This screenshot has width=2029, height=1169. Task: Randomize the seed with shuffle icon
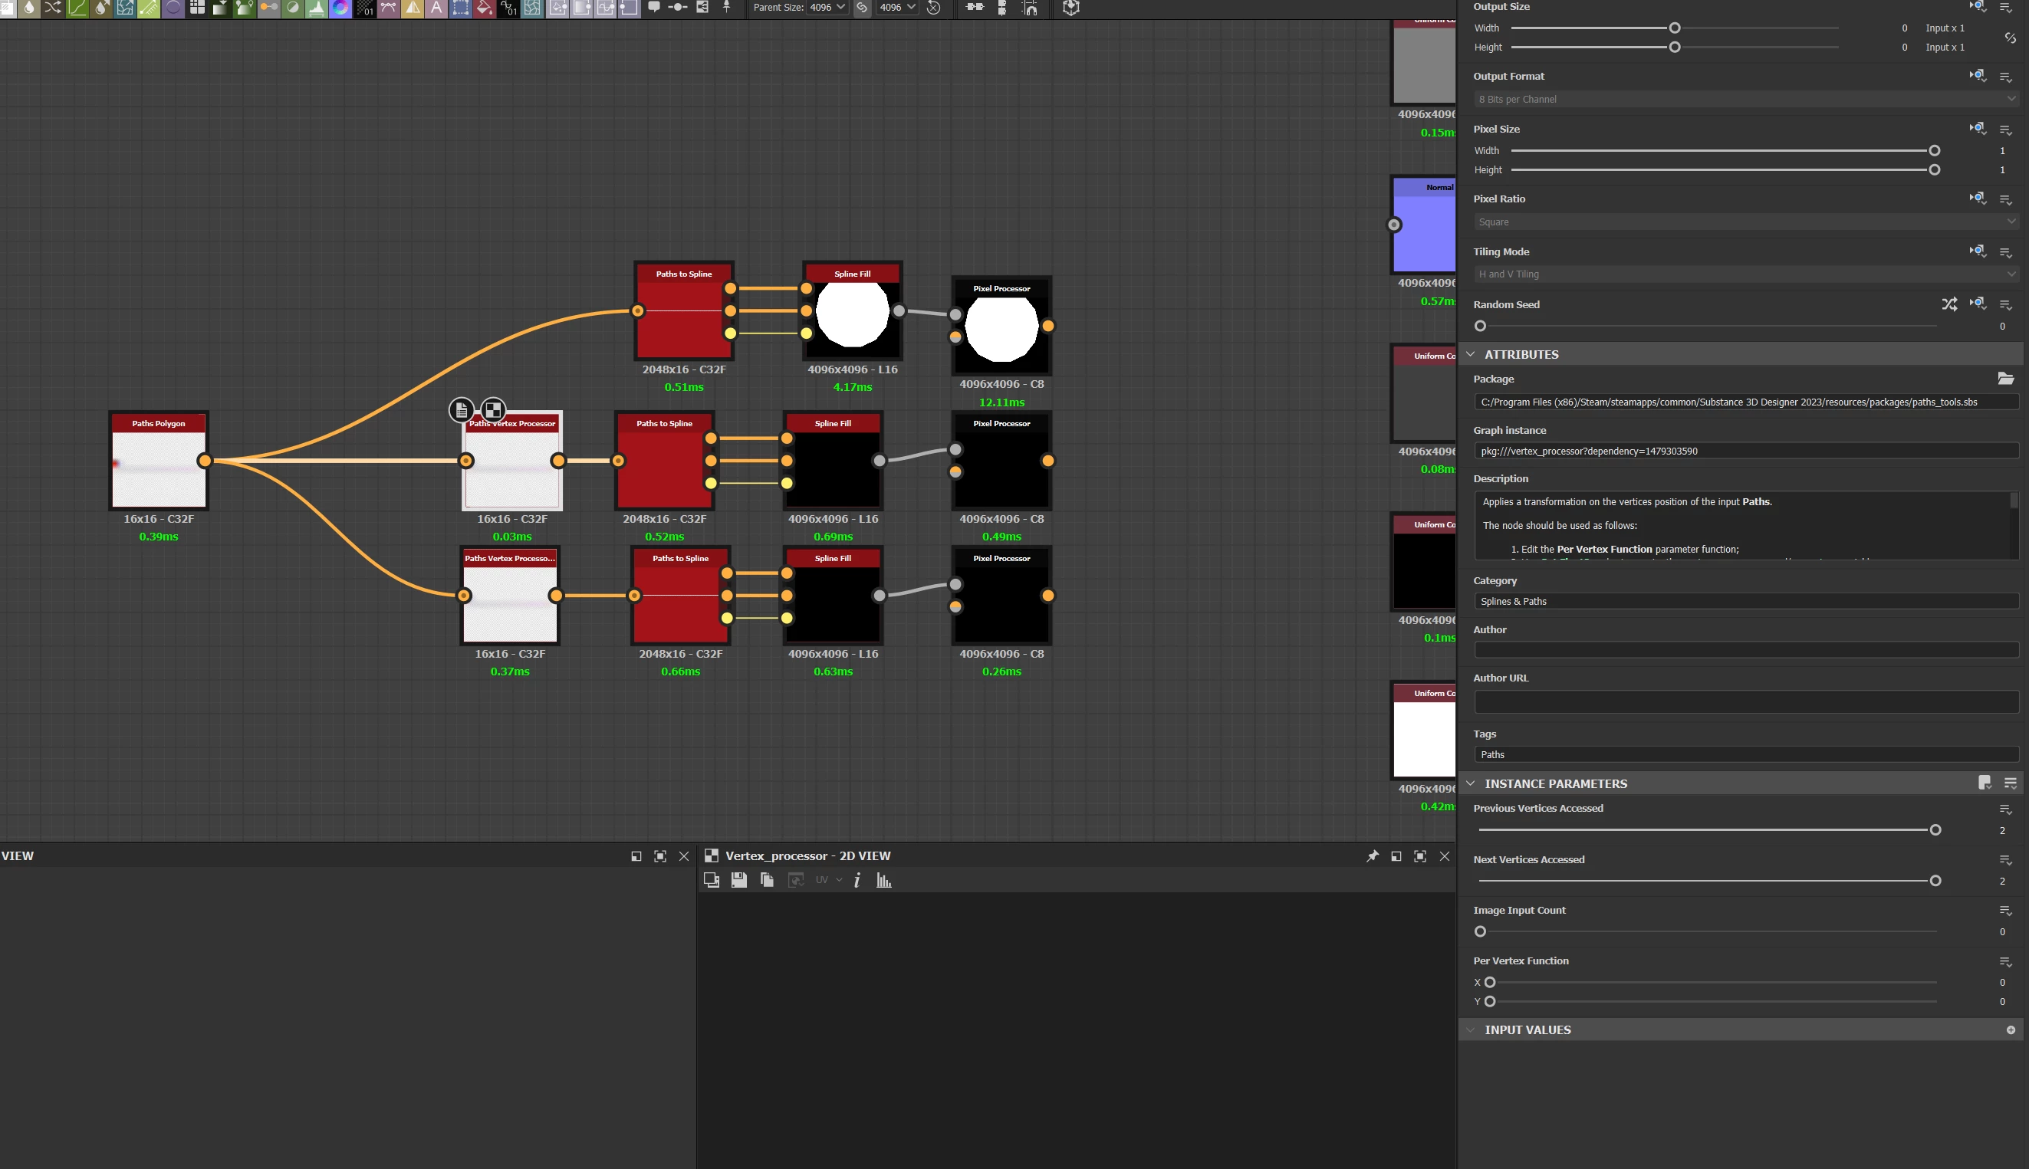[1948, 304]
